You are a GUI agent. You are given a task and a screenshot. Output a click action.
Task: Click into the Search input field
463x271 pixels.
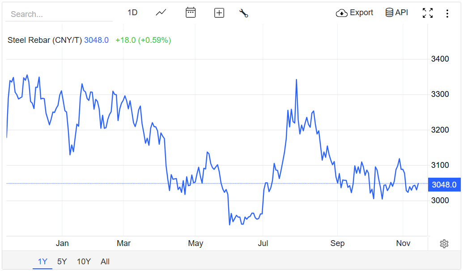[x=58, y=14]
